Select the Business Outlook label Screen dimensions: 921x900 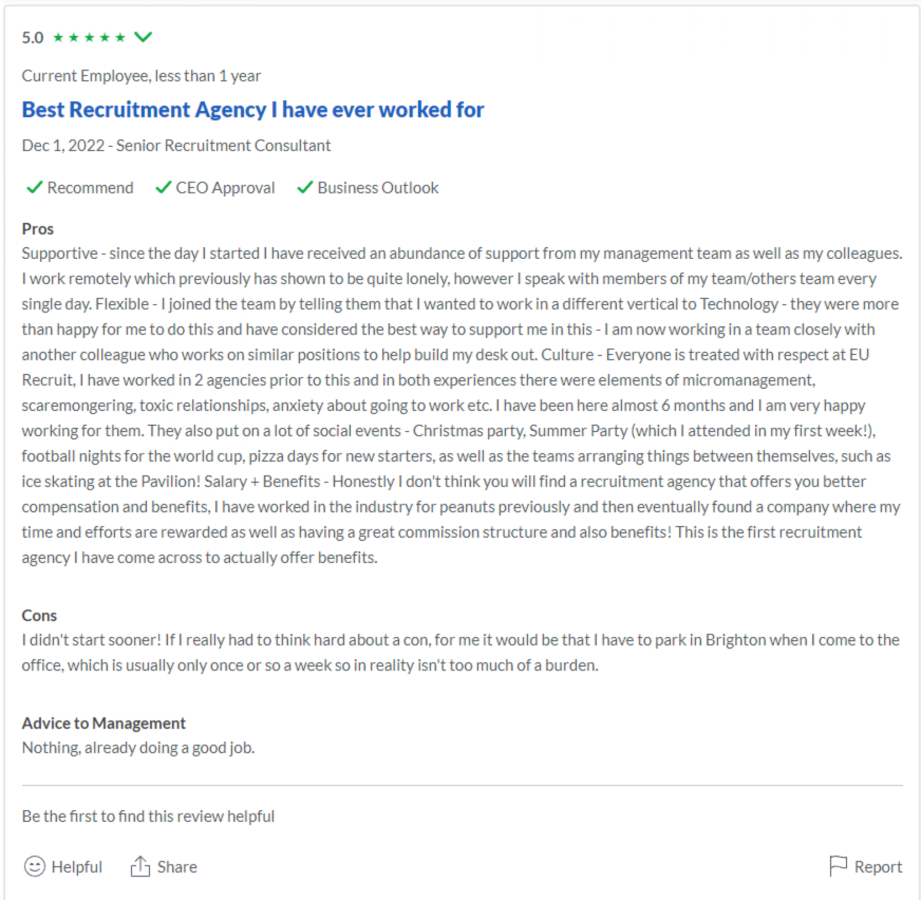point(378,188)
